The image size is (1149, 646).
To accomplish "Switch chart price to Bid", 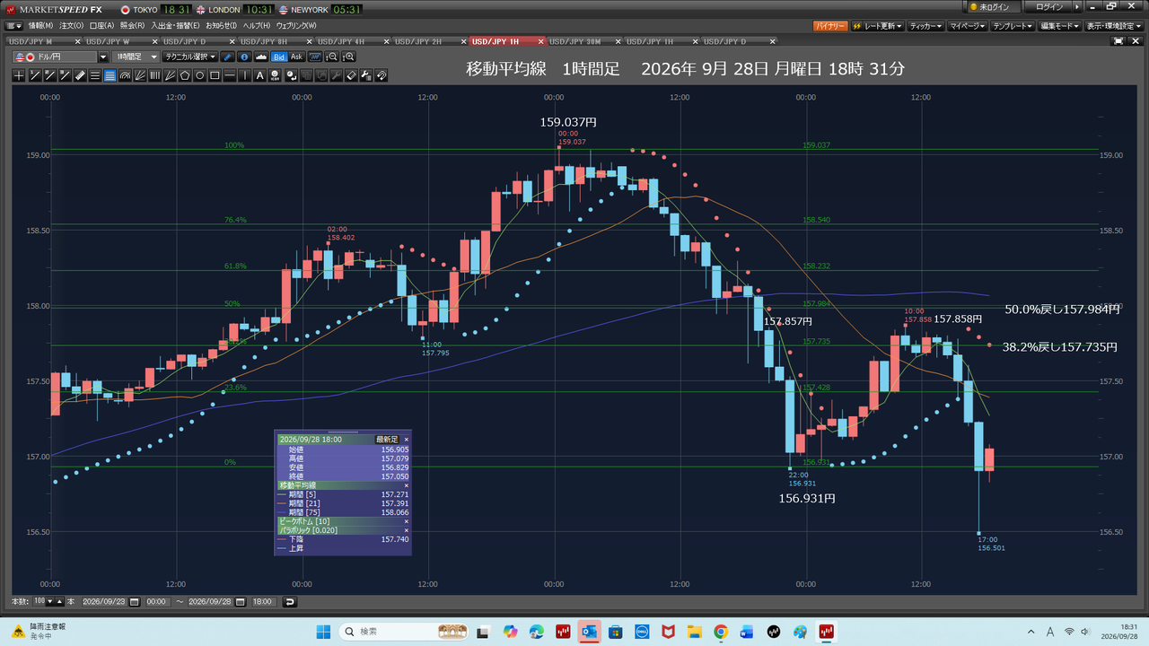I will pyautogui.click(x=279, y=57).
